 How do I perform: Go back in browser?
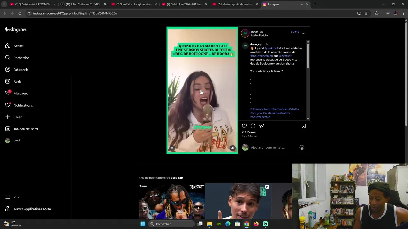tap(4, 13)
